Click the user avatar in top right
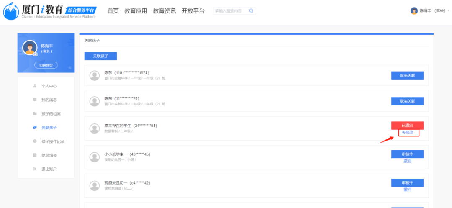Screen dimensions: 452x208 tap(414, 11)
